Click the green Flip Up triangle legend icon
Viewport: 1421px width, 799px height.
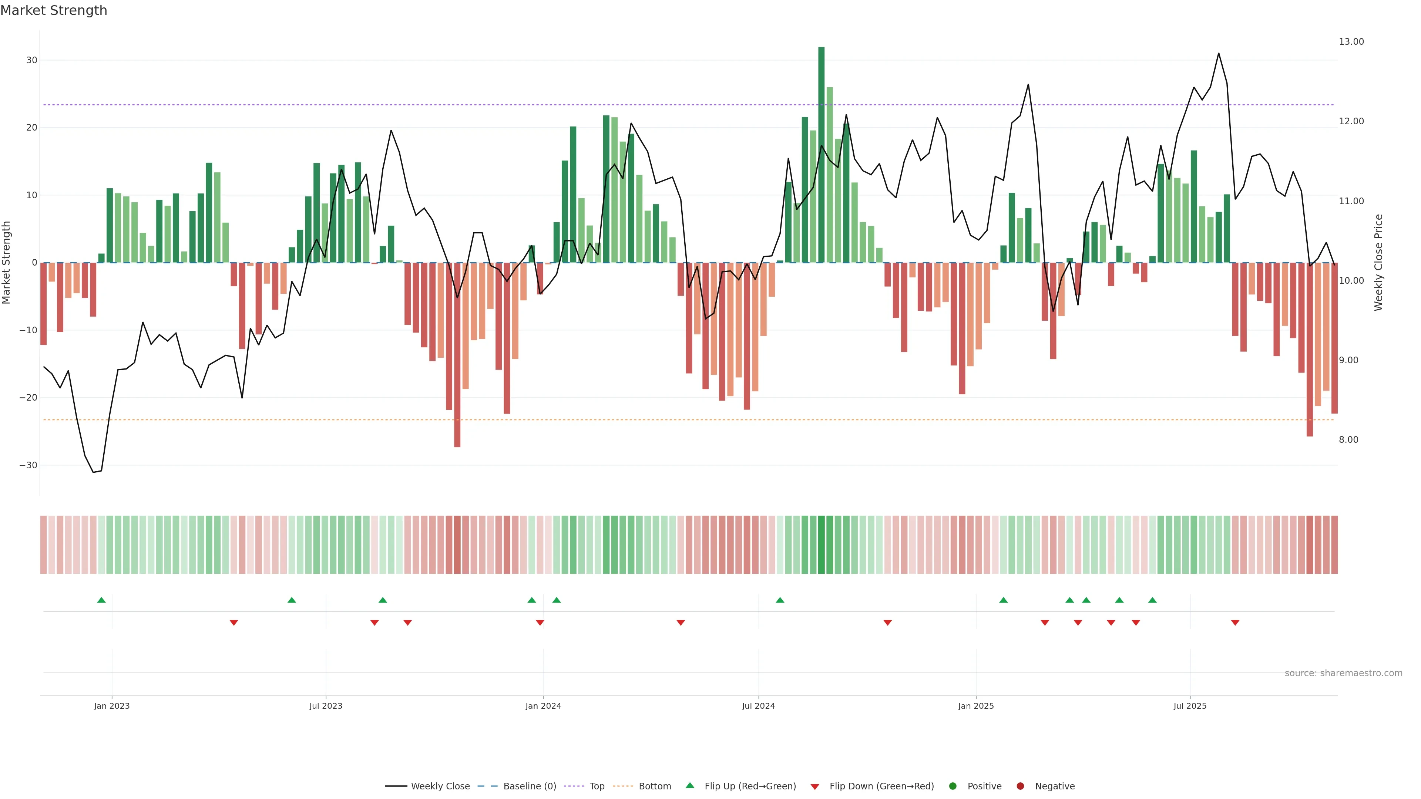click(x=689, y=785)
